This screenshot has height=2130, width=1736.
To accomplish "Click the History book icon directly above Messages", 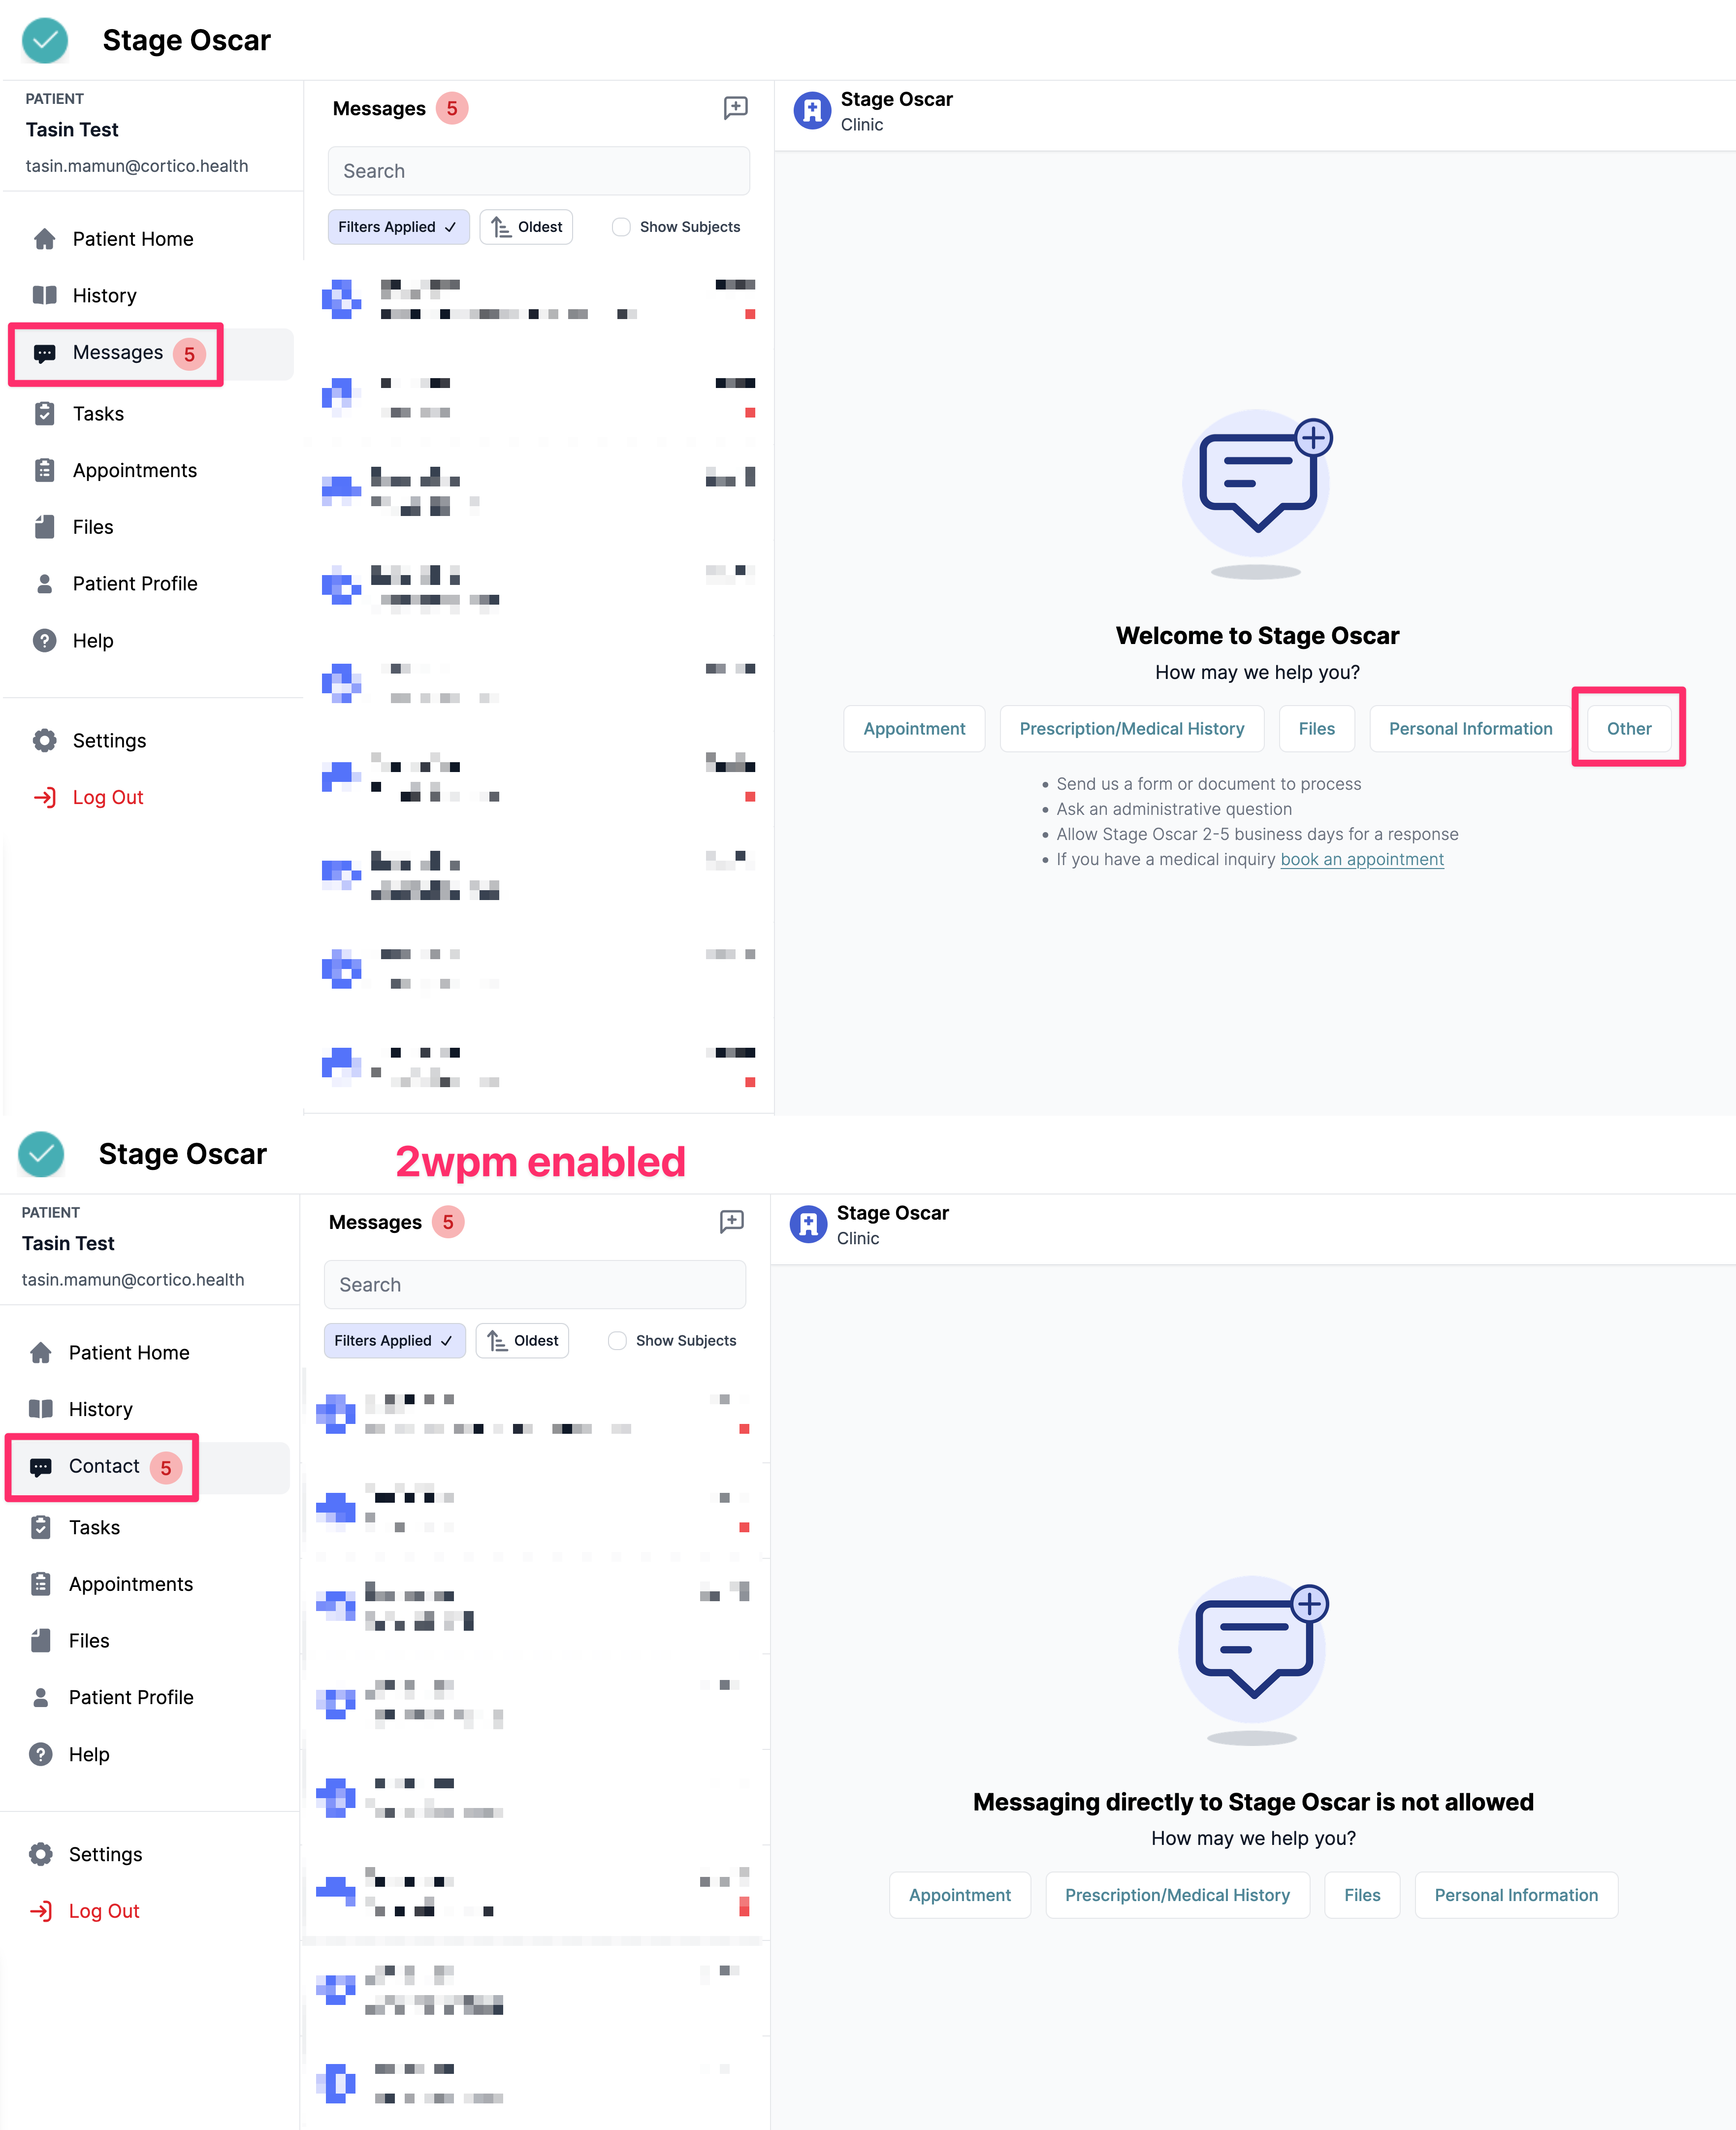I will (45, 296).
